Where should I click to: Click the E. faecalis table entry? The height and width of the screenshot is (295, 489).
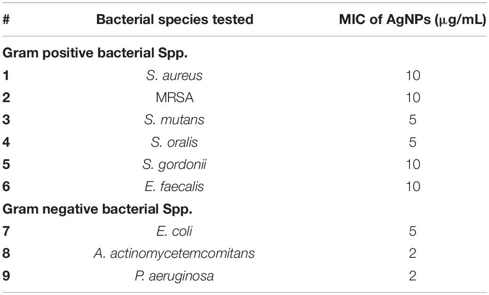click(x=174, y=187)
